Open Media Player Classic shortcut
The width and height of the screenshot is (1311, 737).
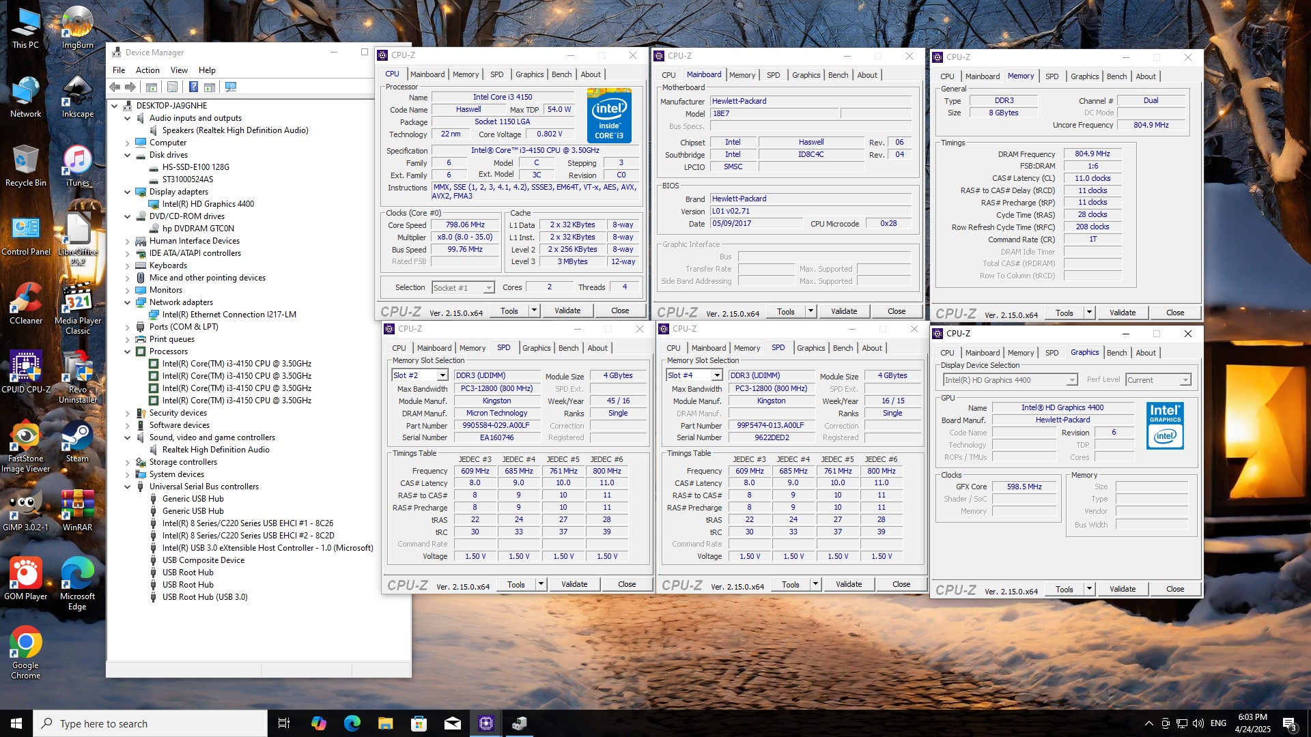point(77,308)
